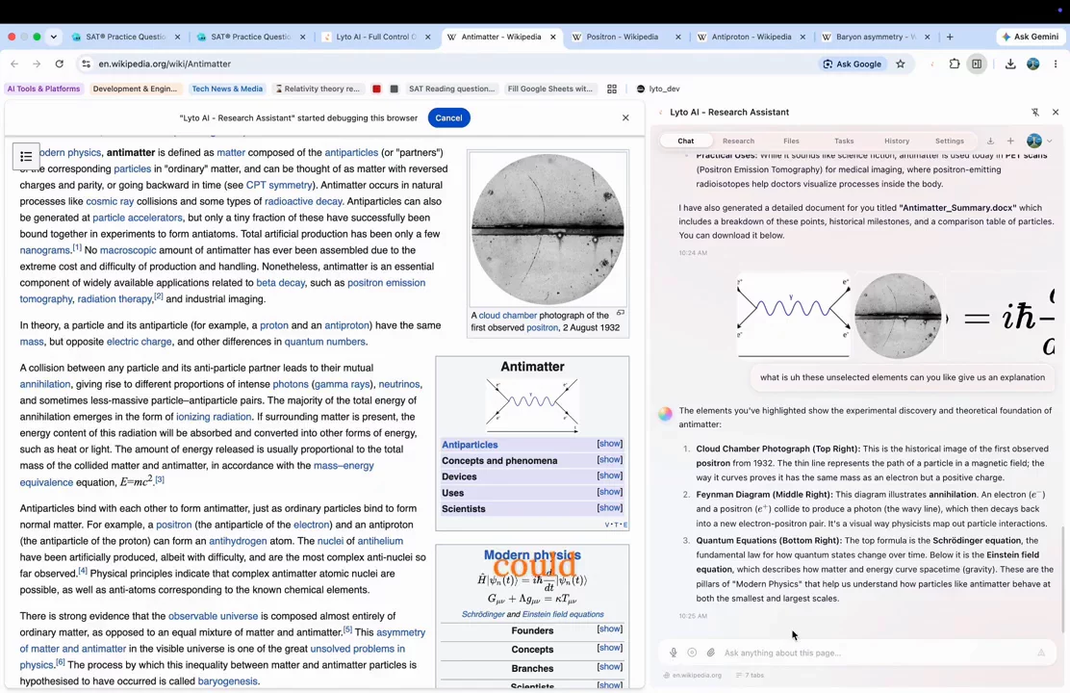Switch to the Baryon asymmetry tab

click(877, 37)
